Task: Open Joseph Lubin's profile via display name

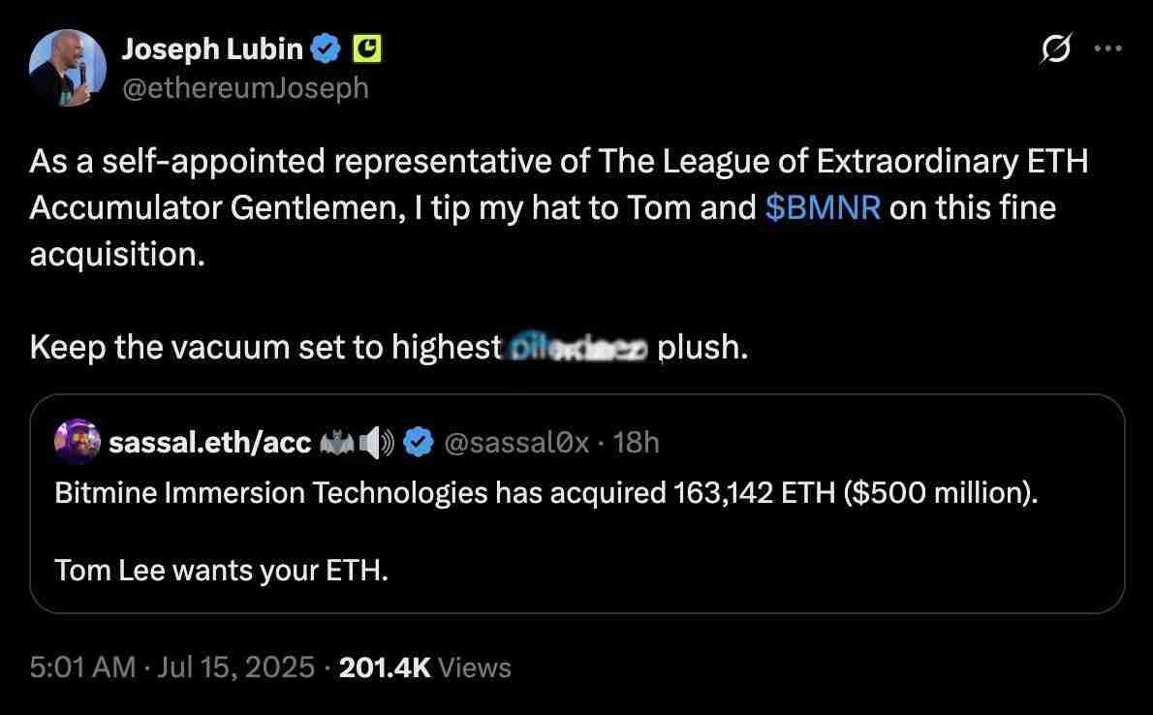Action: [x=211, y=48]
